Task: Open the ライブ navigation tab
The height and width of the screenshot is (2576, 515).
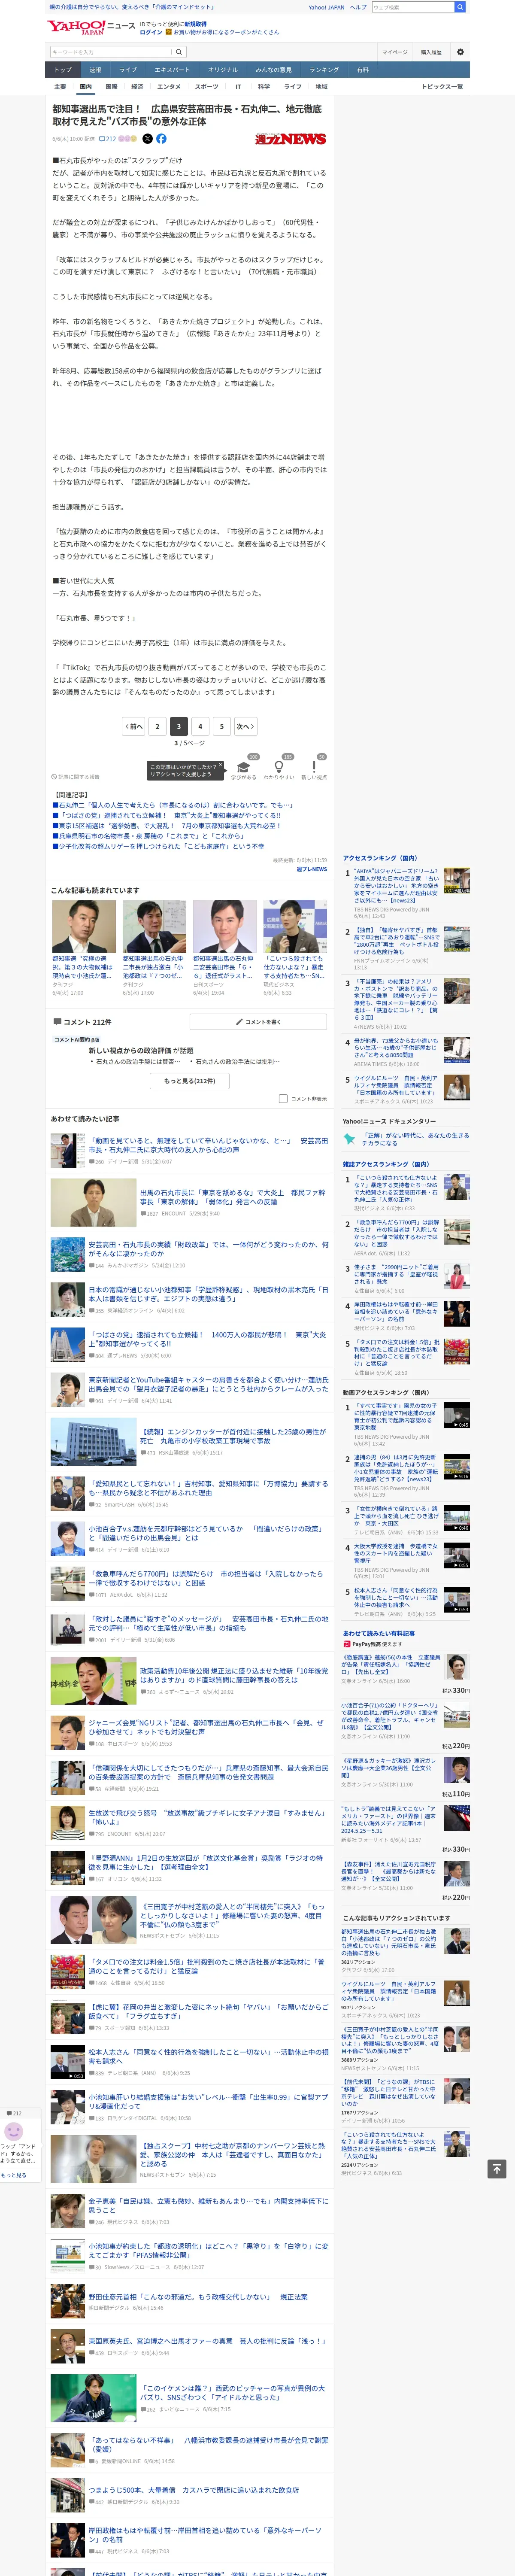Action: (x=128, y=70)
